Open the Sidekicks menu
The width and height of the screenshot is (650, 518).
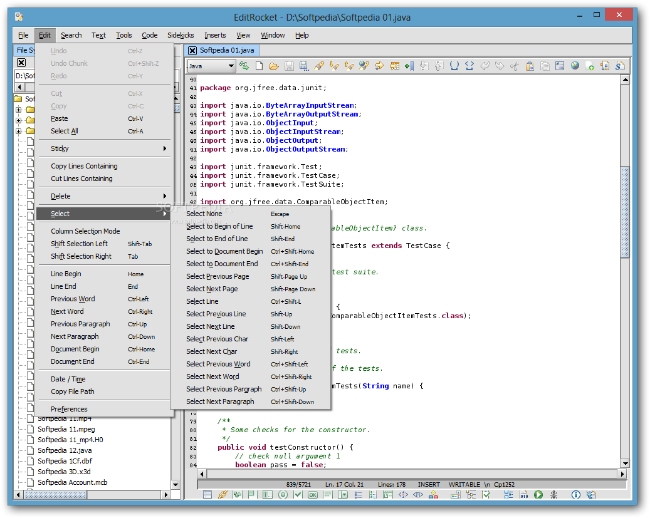tap(181, 35)
